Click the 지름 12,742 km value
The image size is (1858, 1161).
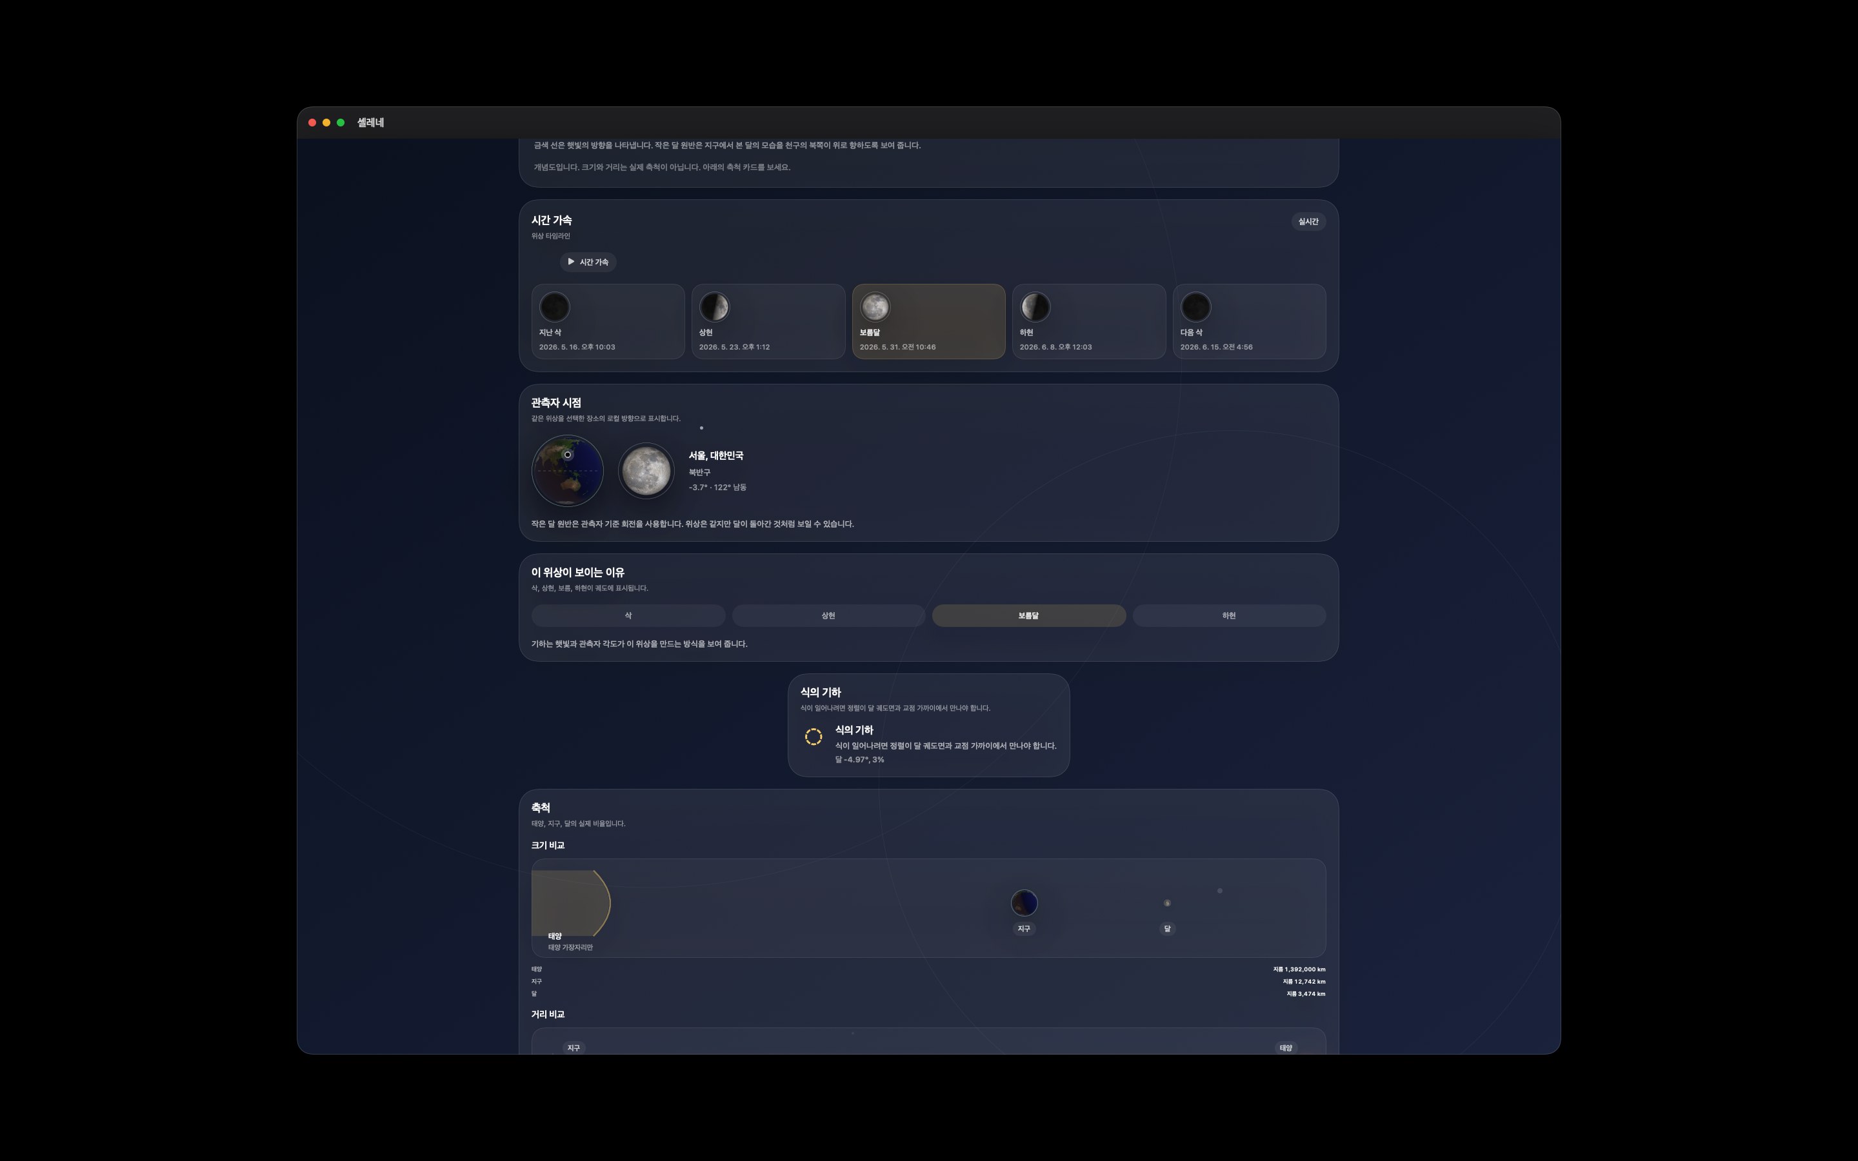(x=1304, y=981)
